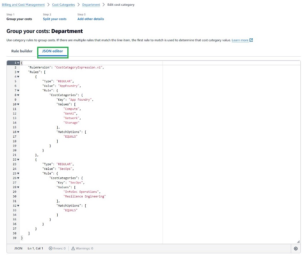This screenshot has width=305, height=258.
Task: Switch to the Rule builder tab
Action: click(22, 51)
